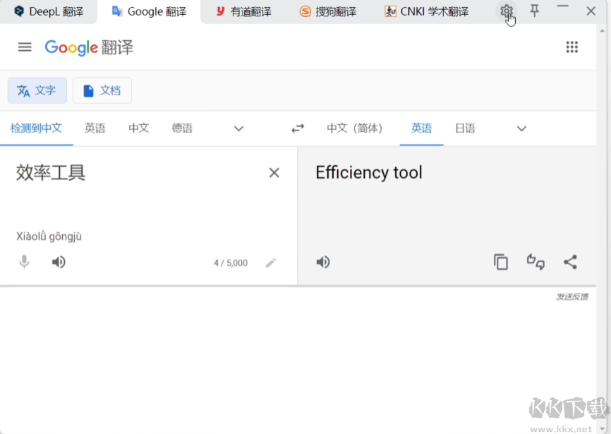The image size is (611, 434).
Task: Clear the source text with X
Action: tap(274, 172)
